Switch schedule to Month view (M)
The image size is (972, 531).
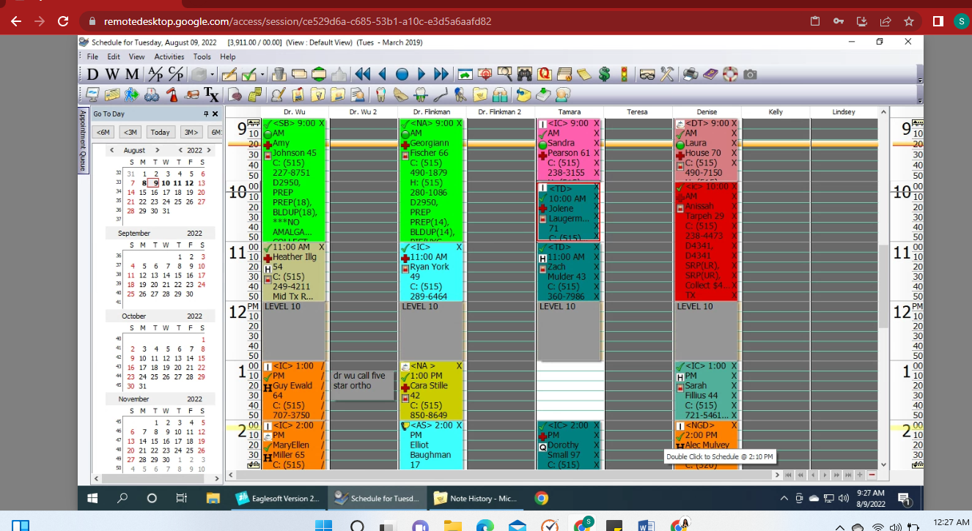click(132, 74)
